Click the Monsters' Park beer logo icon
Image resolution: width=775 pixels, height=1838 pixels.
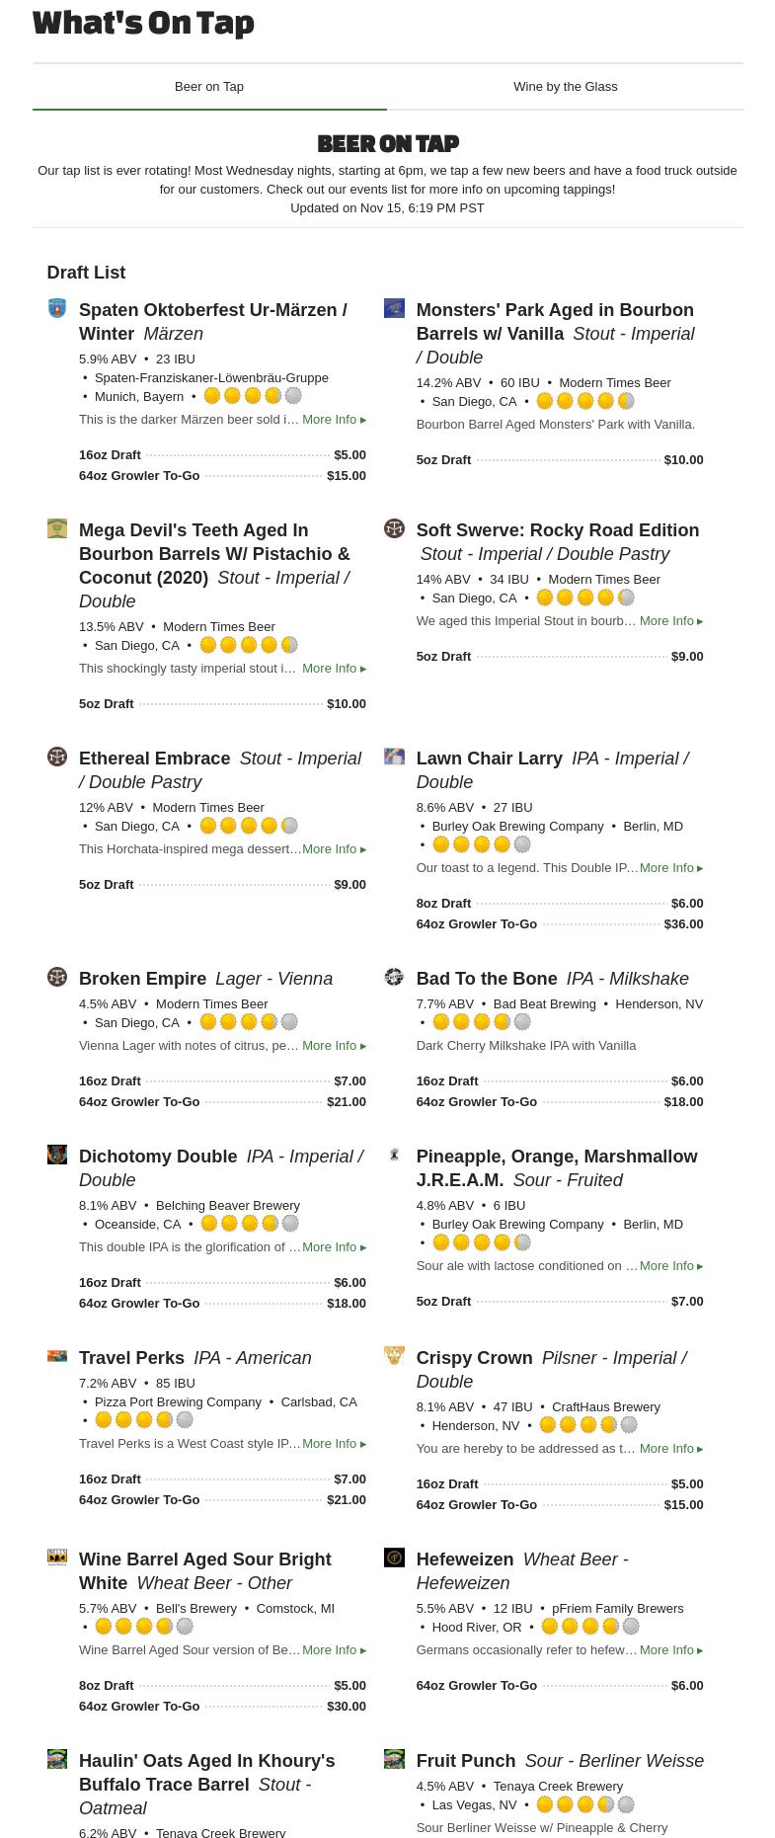(394, 309)
